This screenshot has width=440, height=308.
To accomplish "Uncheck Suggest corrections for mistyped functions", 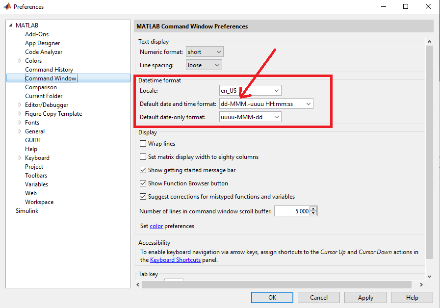I will point(143,196).
